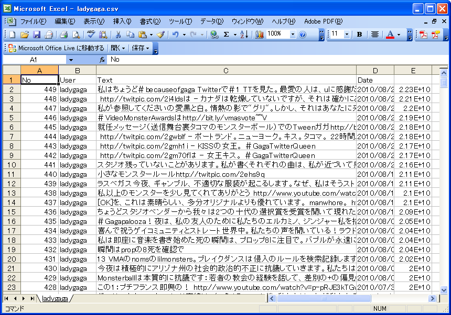Open the Research pane icon
Viewport: 451px width, 315px height.
(103, 35)
